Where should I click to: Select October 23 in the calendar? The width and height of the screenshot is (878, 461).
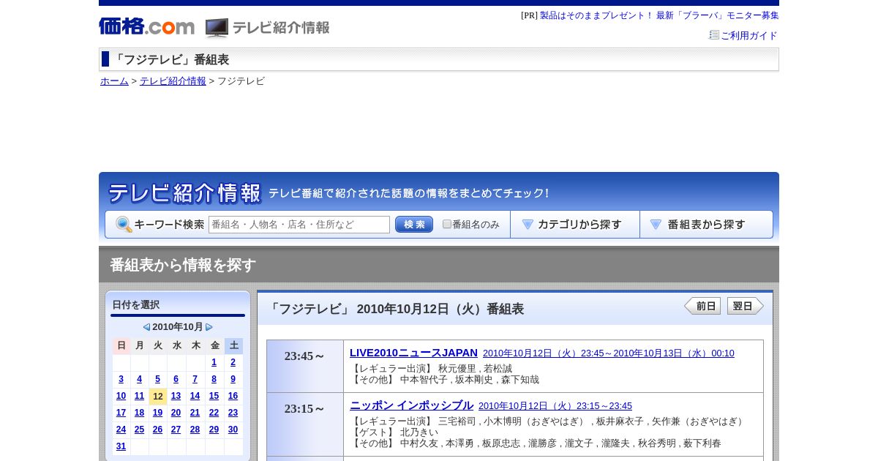[x=233, y=413]
